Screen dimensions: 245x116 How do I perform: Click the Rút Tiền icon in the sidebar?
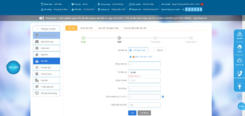[x=37, y=61]
